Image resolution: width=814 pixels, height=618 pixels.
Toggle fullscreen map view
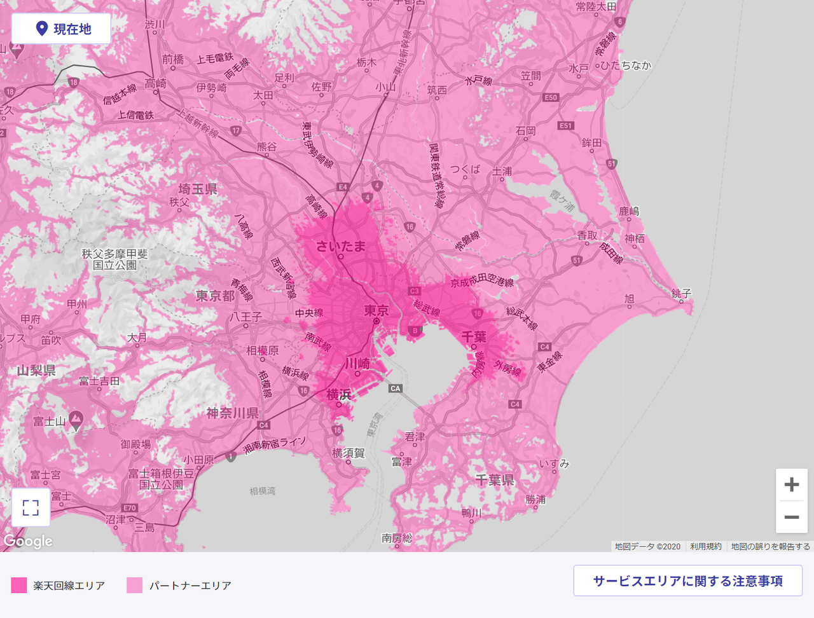tap(31, 507)
